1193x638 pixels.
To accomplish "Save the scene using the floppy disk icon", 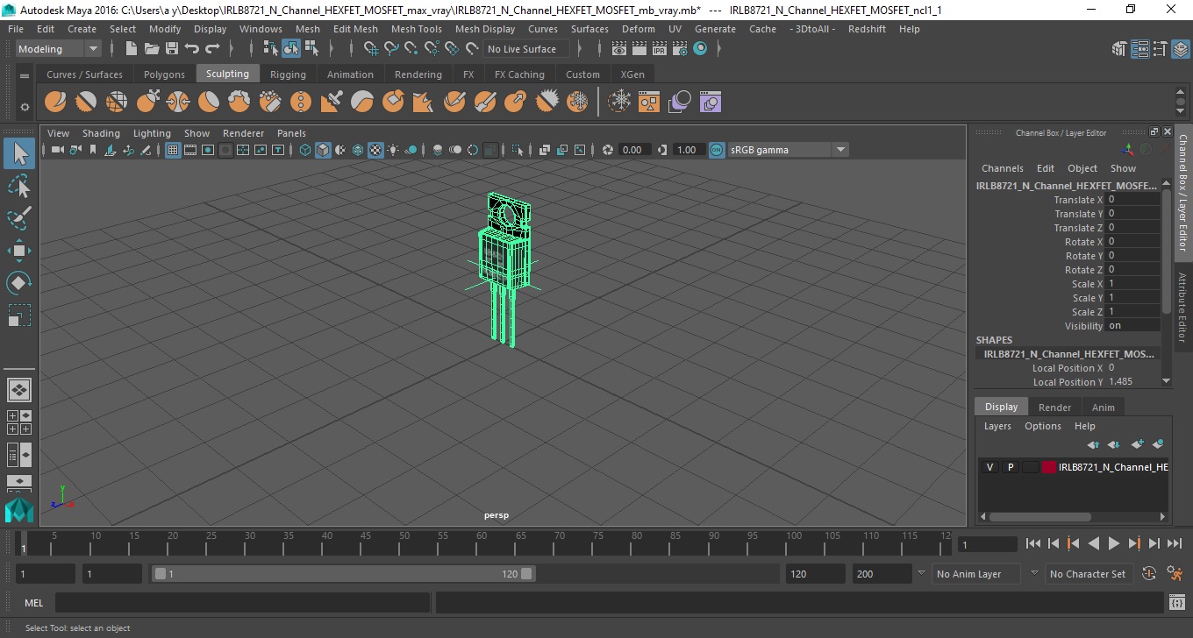I will (x=172, y=49).
